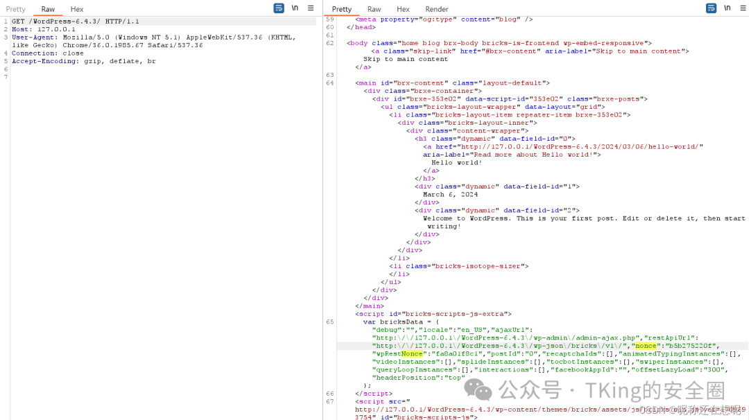Click the "Skip to main content" text
The width and height of the screenshot is (749, 420).
[406, 59]
